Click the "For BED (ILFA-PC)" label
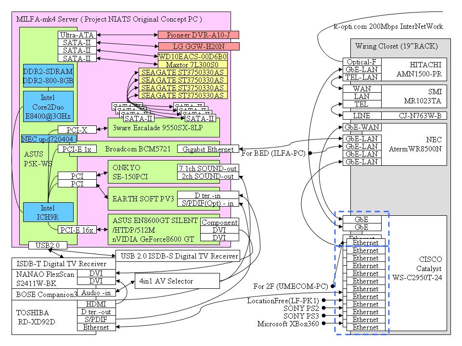Viewport: 462px width, 346px height. click(x=273, y=153)
